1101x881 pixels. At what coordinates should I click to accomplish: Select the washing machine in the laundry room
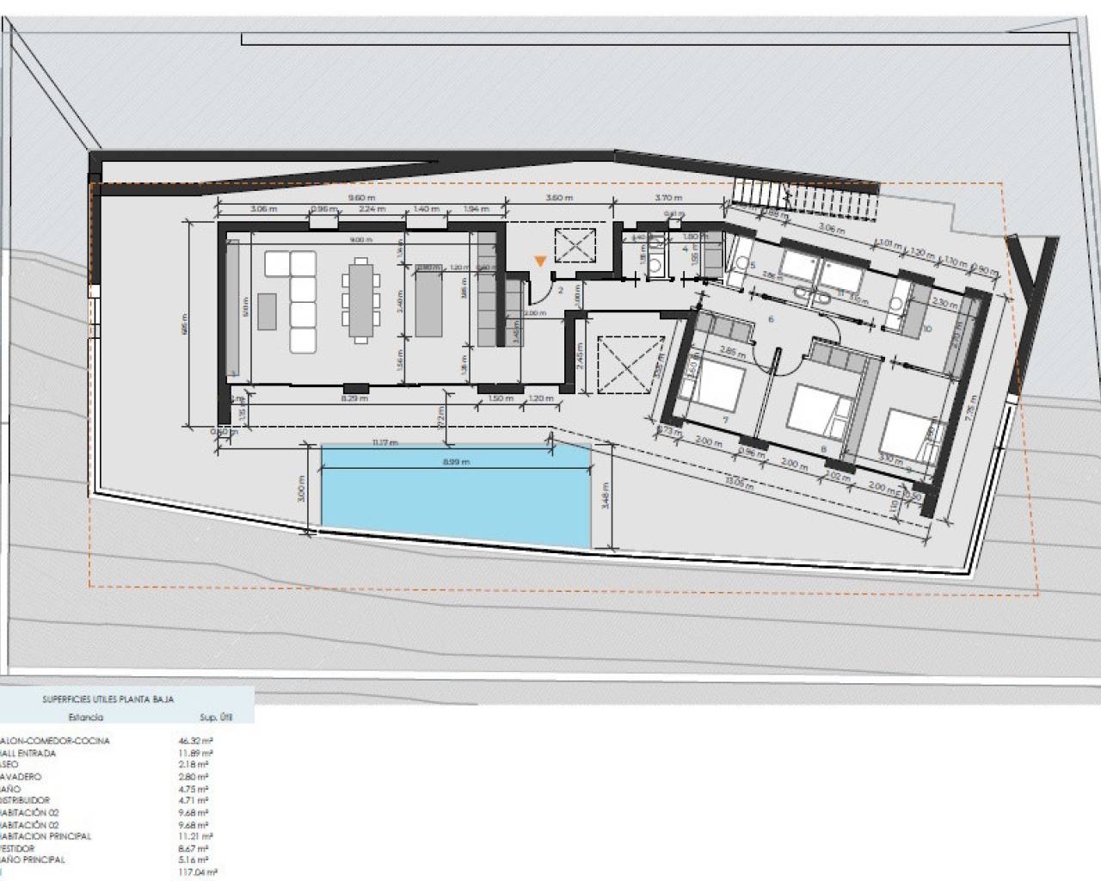point(656,266)
